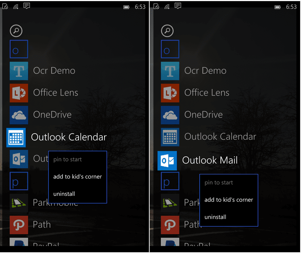Open the OneDrive cloud icon on the left screen
Image resolution: width=302 pixels, height=253 pixels.
point(19,115)
